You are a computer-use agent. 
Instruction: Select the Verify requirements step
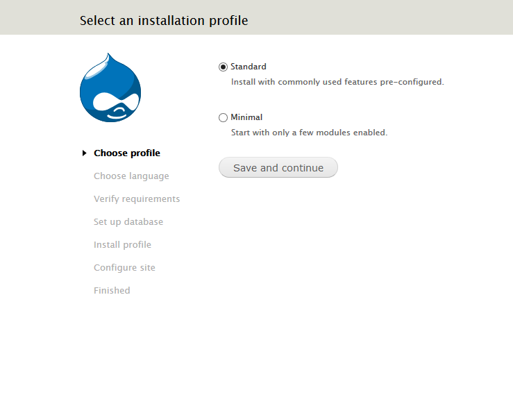click(x=137, y=198)
